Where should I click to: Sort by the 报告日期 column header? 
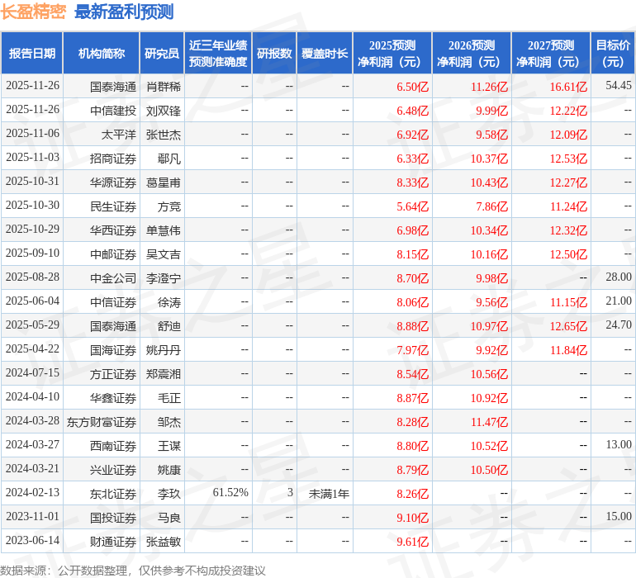[x=32, y=54]
